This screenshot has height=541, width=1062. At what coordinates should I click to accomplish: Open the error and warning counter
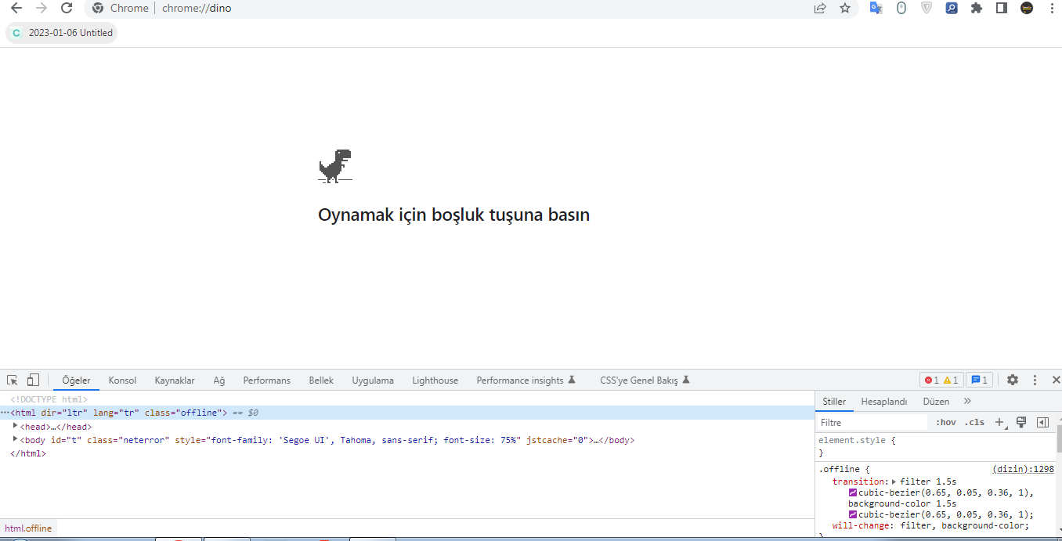941,379
